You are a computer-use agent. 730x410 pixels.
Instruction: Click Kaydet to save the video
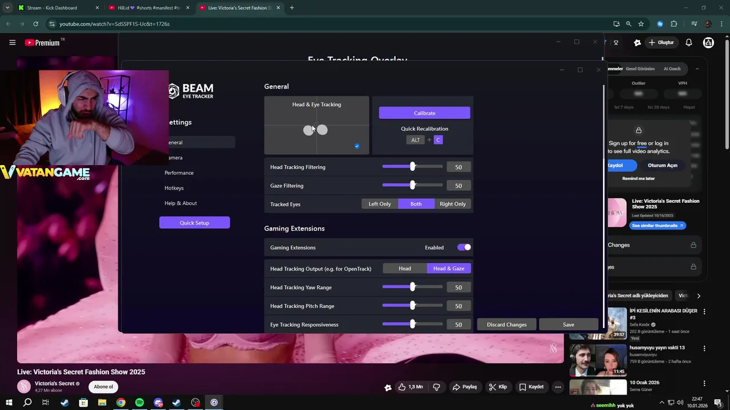coord(531,387)
